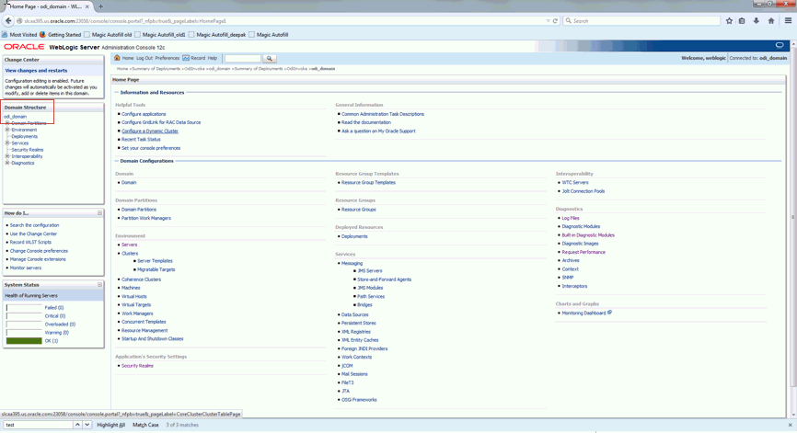Click the Oracle oval icon in blue banner

pyautogui.click(x=780, y=45)
